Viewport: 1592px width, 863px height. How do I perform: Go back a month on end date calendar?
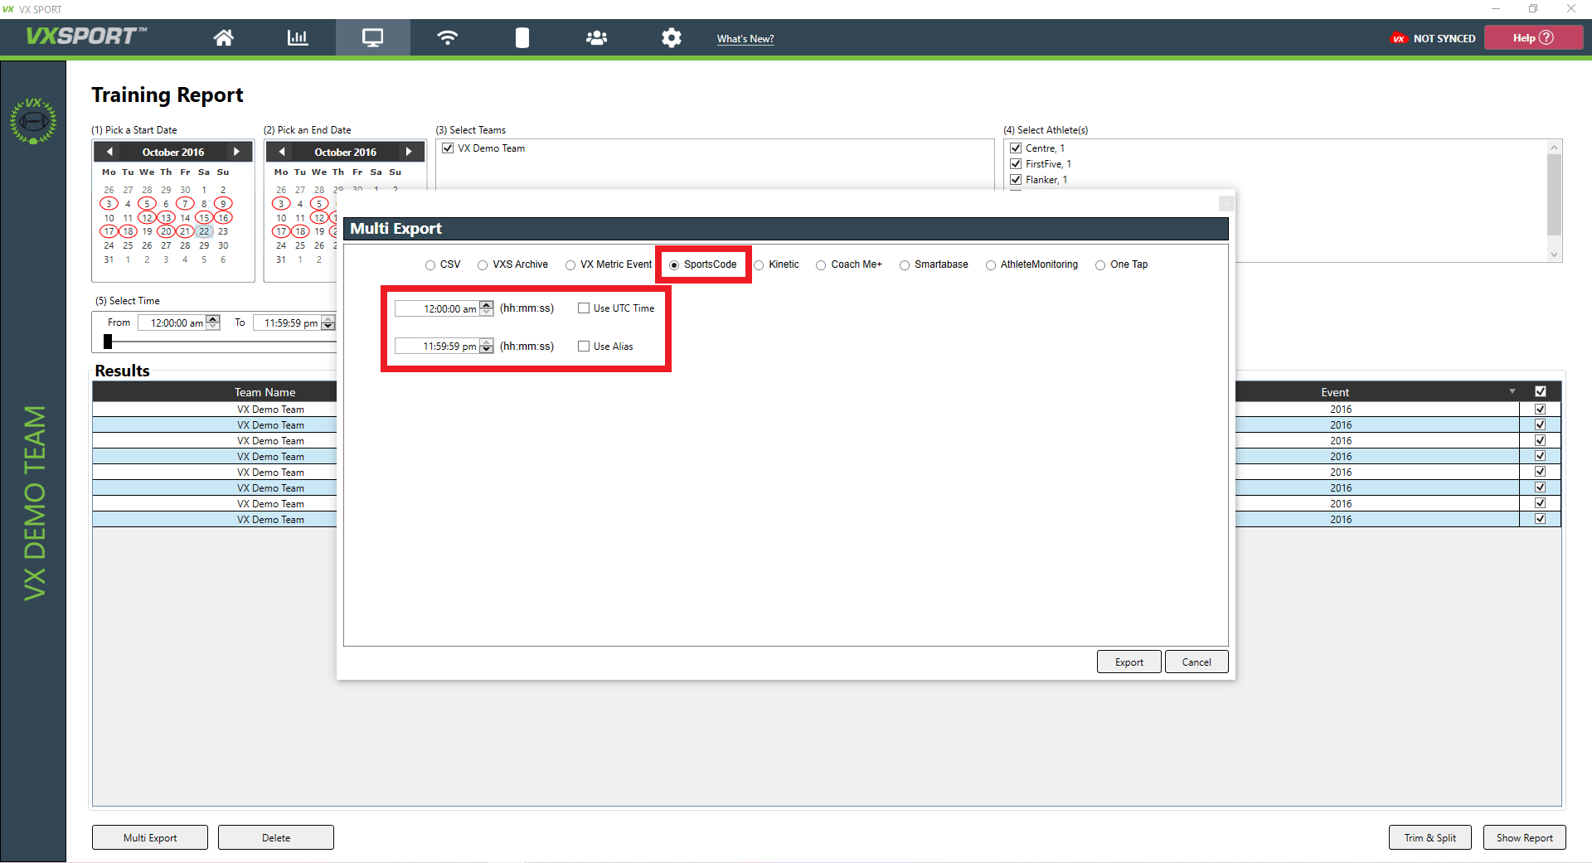pos(281,152)
